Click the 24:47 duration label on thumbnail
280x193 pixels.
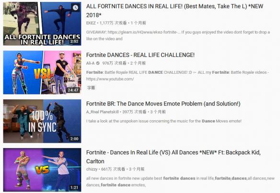pyautogui.click(x=73, y=90)
